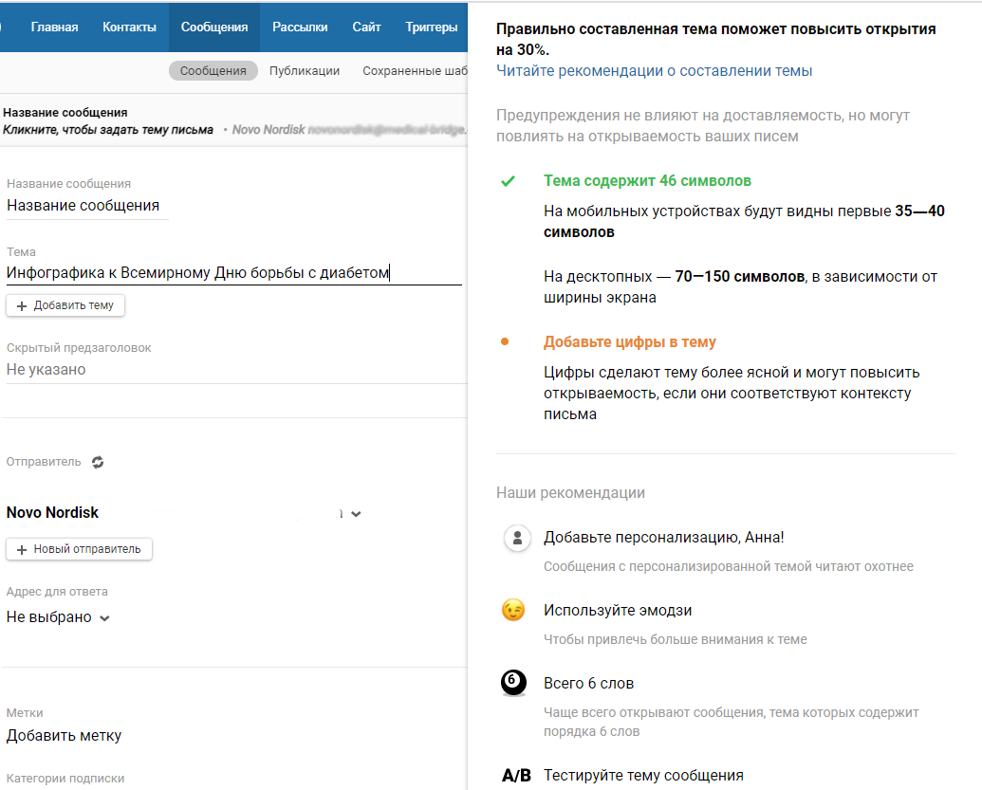Open the subject recommendations link
This screenshot has width=982, height=790.
tap(654, 71)
